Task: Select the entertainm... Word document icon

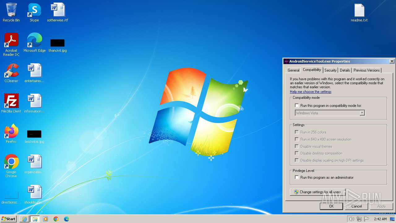Action: pyautogui.click(x=34, y=73)
